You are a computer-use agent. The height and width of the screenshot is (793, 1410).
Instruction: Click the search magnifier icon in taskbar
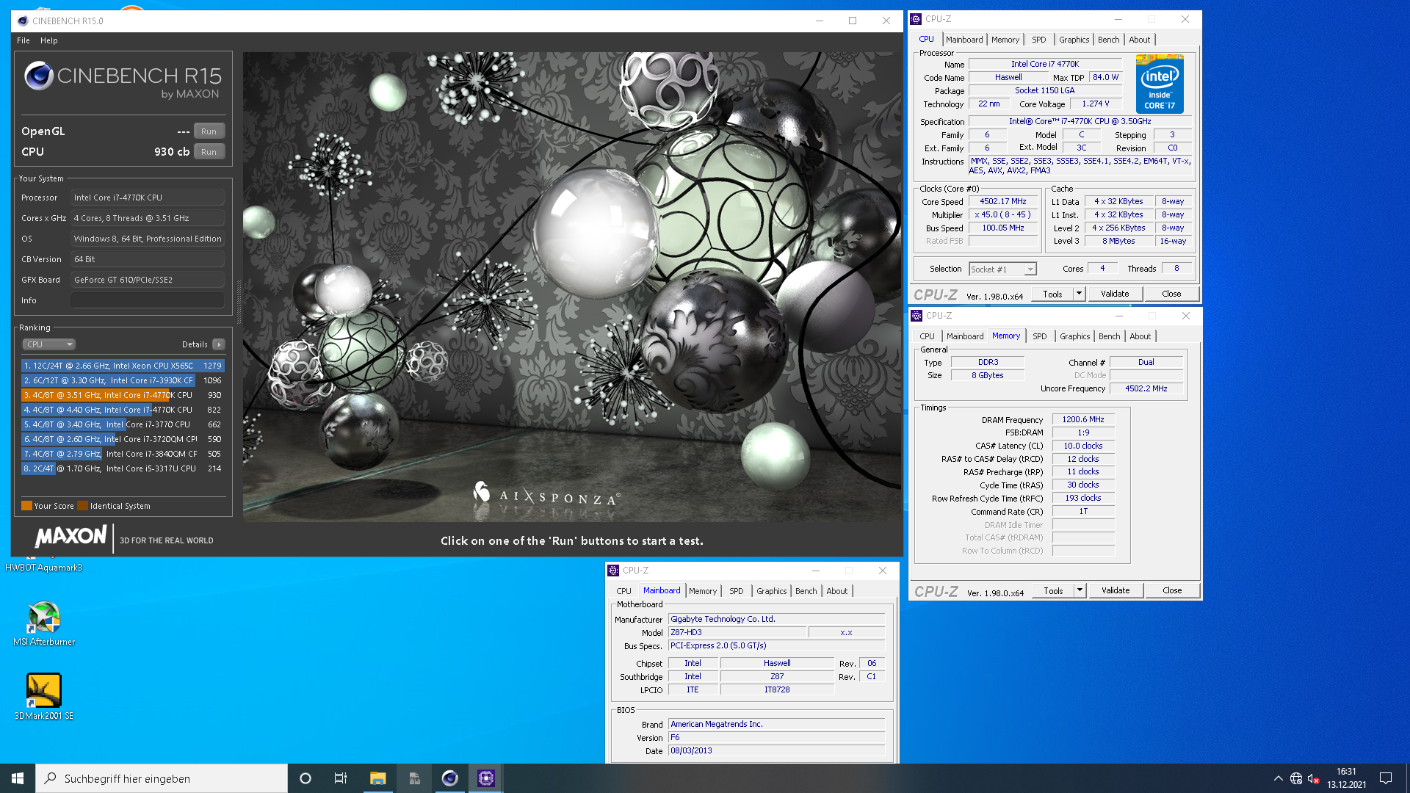pyautogui.click(x=51, y=778)
